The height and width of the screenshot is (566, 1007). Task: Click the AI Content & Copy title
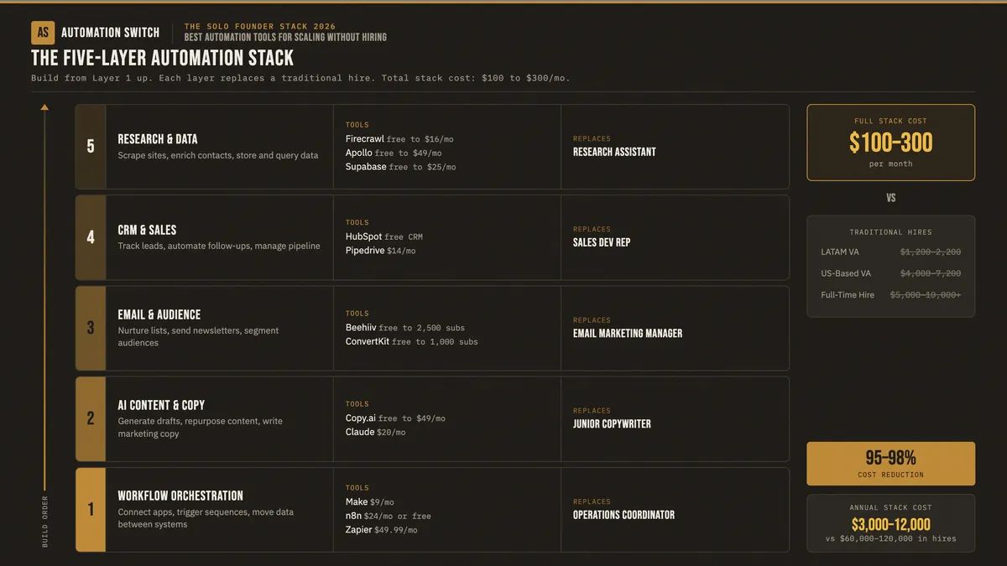coord(161,405)
